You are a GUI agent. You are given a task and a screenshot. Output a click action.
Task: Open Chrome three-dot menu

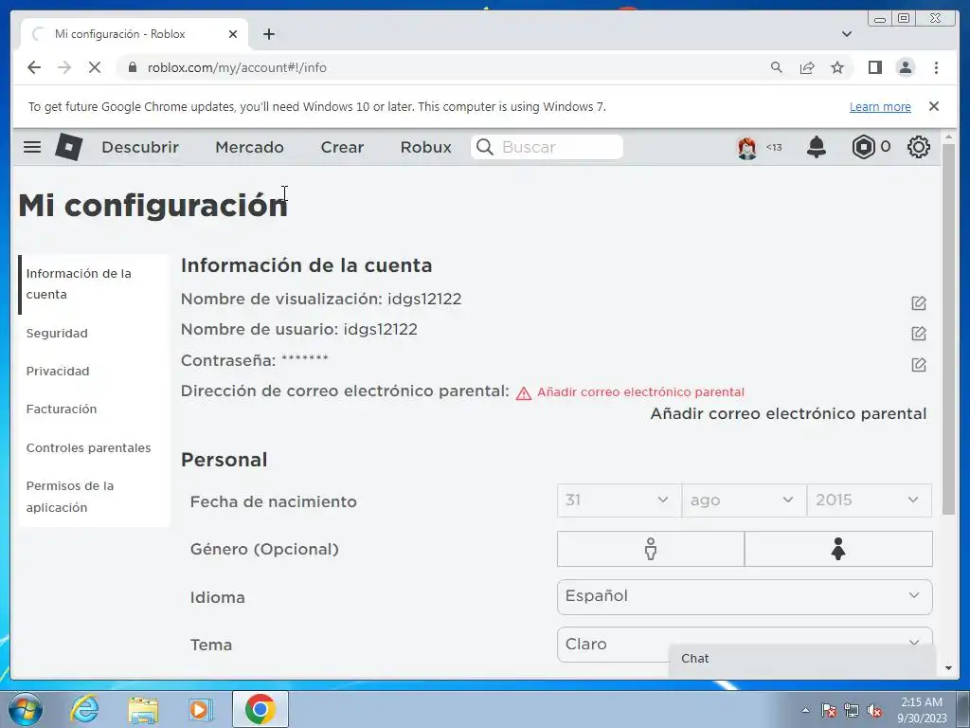pyautogui.click(x=936, y=67)
